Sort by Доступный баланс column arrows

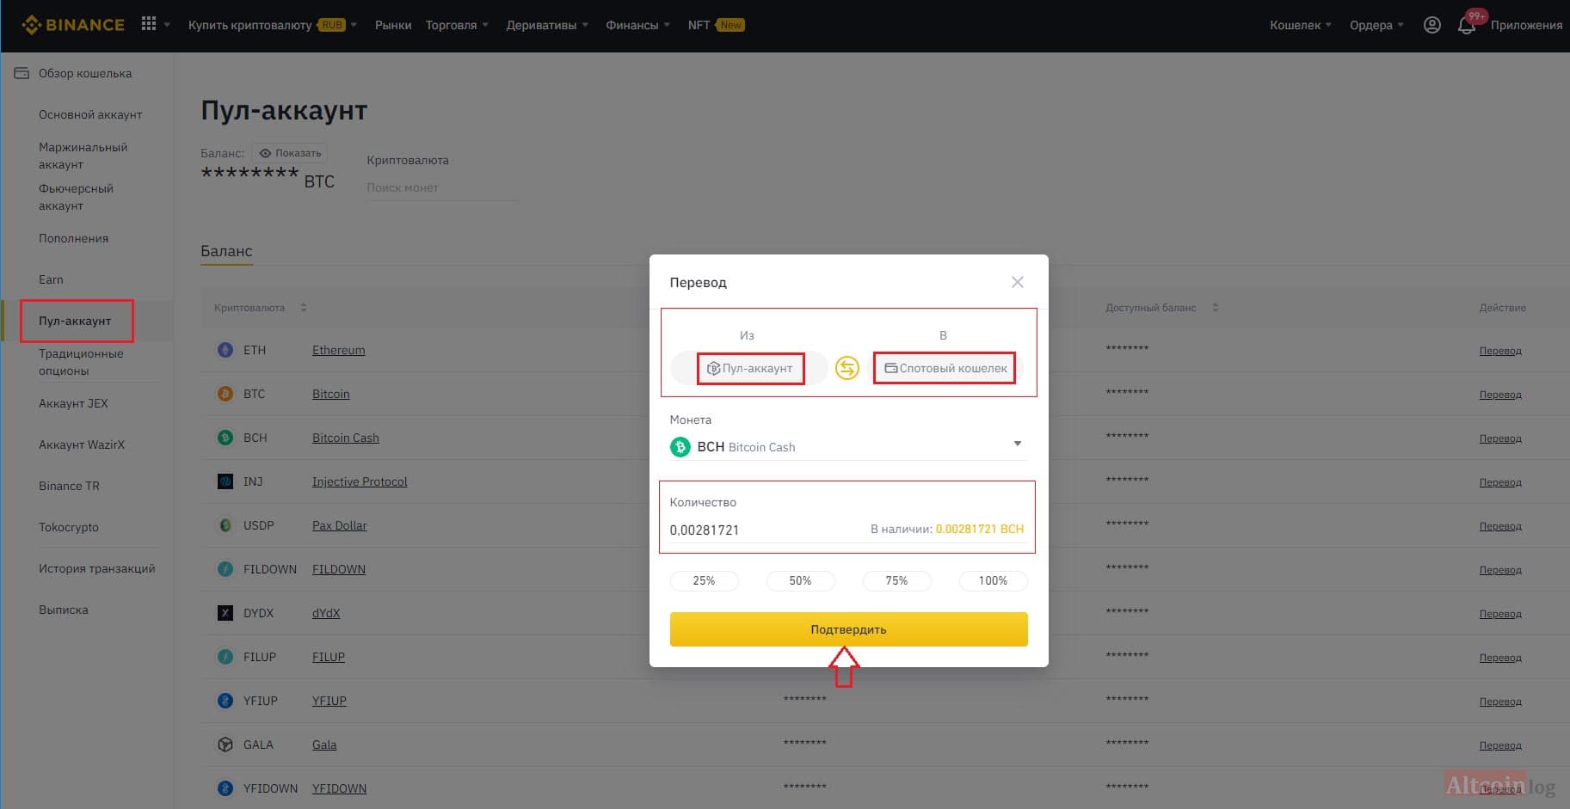[1215, 308]
